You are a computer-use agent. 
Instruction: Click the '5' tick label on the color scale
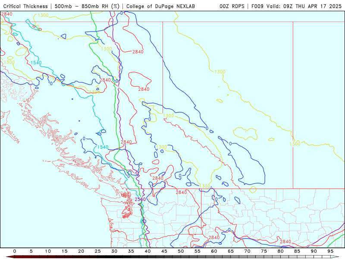pyautogui.click(x=31, y=251)
